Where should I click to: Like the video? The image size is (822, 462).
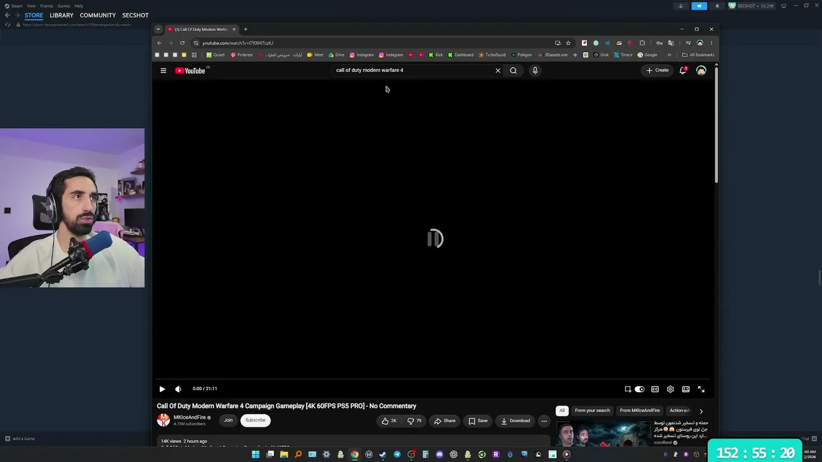(x=389, y=421)
